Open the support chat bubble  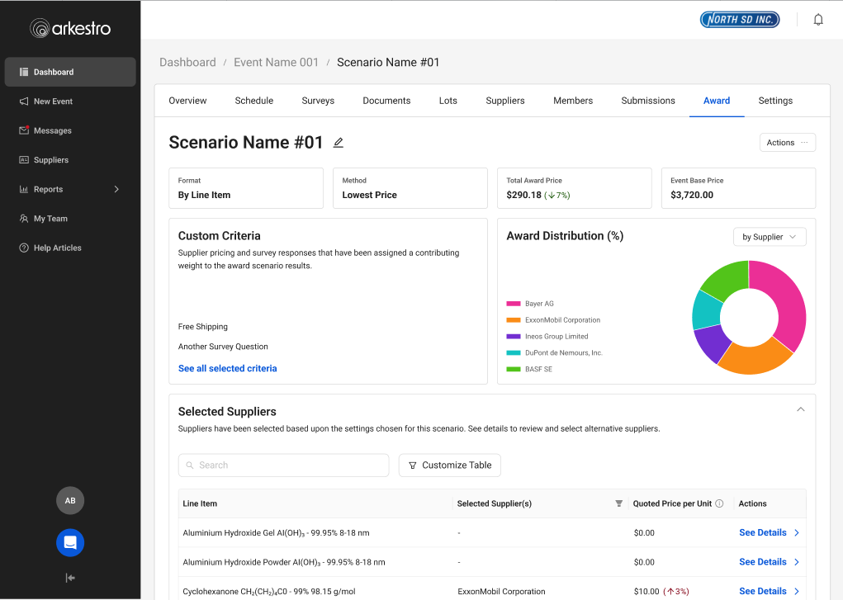[69, 542]
